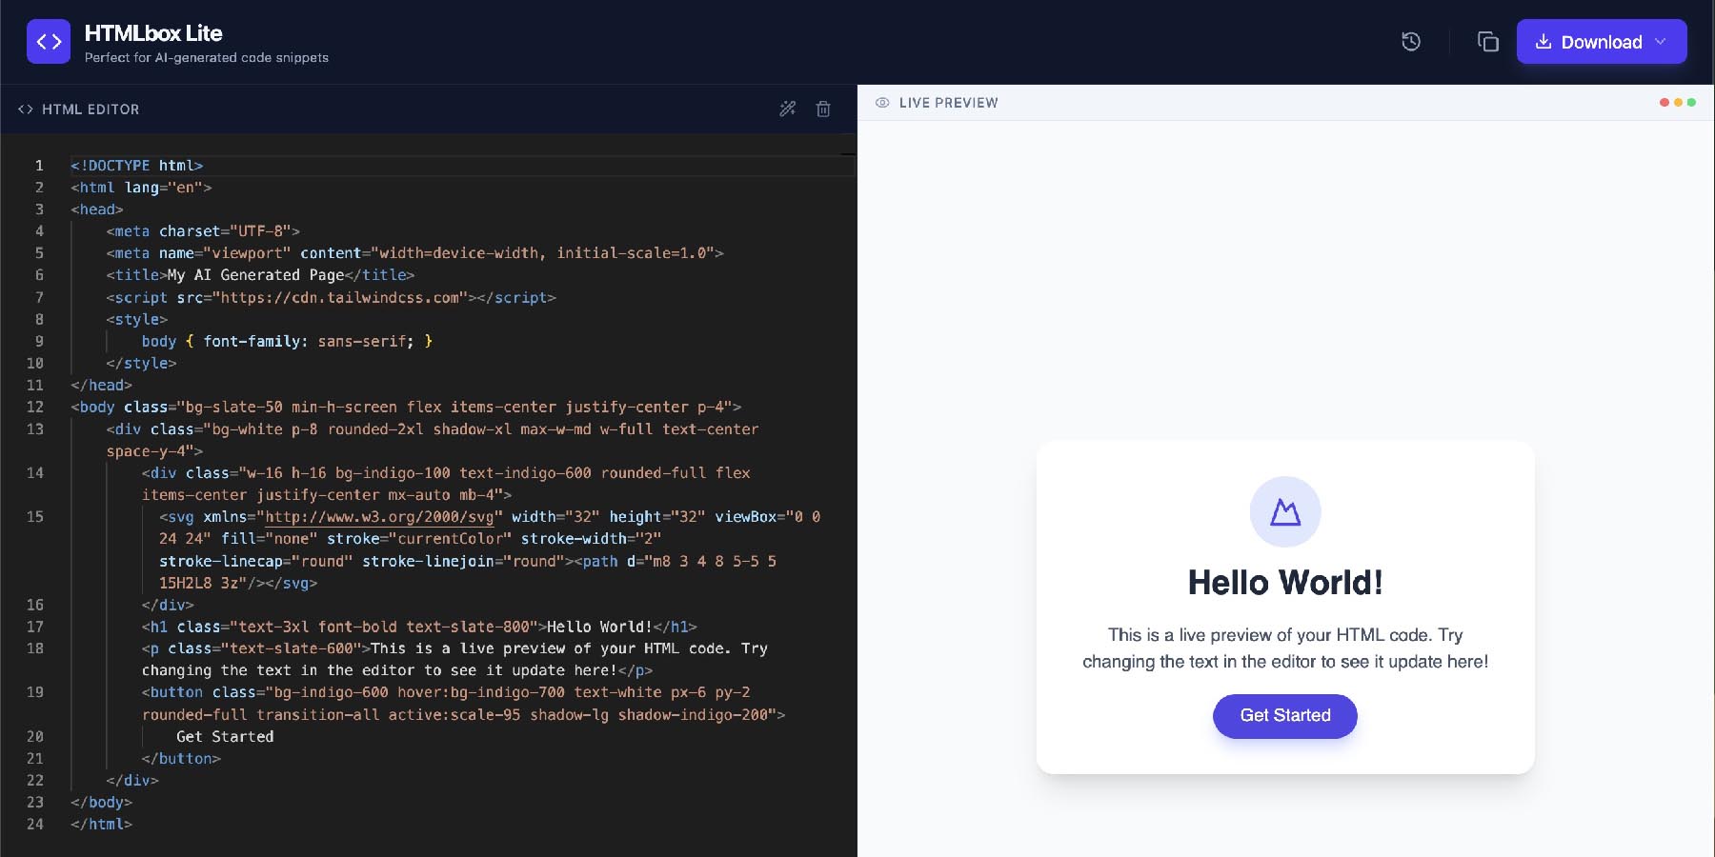Click the magic wand format icon
The image size is (1715, 857).
(x=787, y=109)
